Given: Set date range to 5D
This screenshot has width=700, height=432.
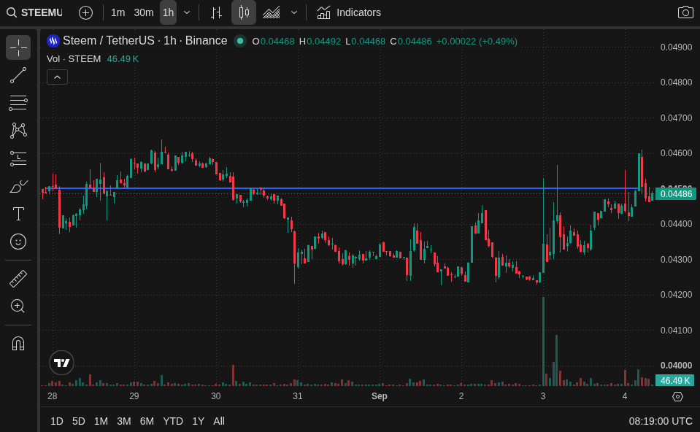Looking at the screenshot, I should (x=79, y=421).
